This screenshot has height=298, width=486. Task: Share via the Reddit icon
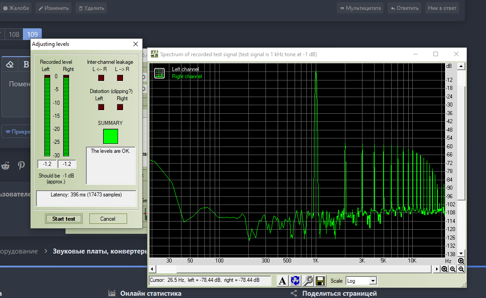coord(5,165)
